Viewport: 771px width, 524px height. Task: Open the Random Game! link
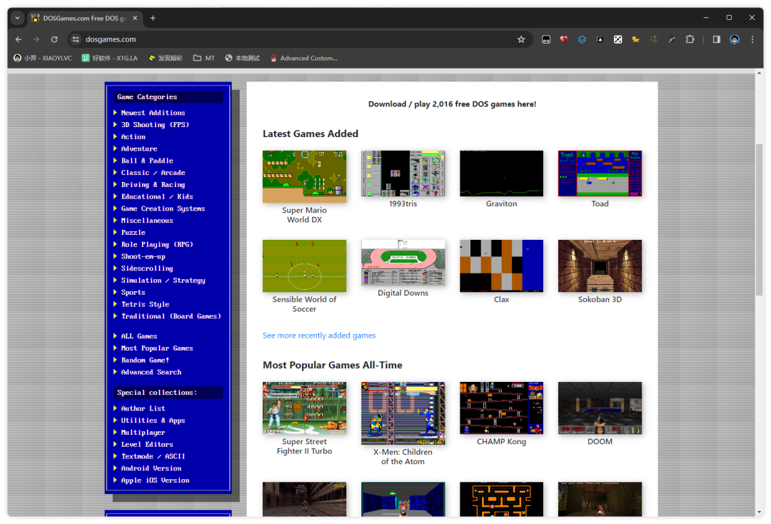(145, 360)
